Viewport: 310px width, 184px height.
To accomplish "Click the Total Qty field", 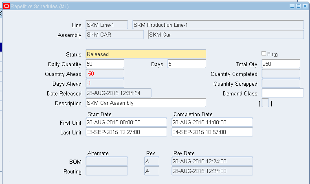I will point(281,64).
